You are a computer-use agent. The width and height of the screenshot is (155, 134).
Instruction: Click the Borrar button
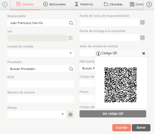pos(141,128)
